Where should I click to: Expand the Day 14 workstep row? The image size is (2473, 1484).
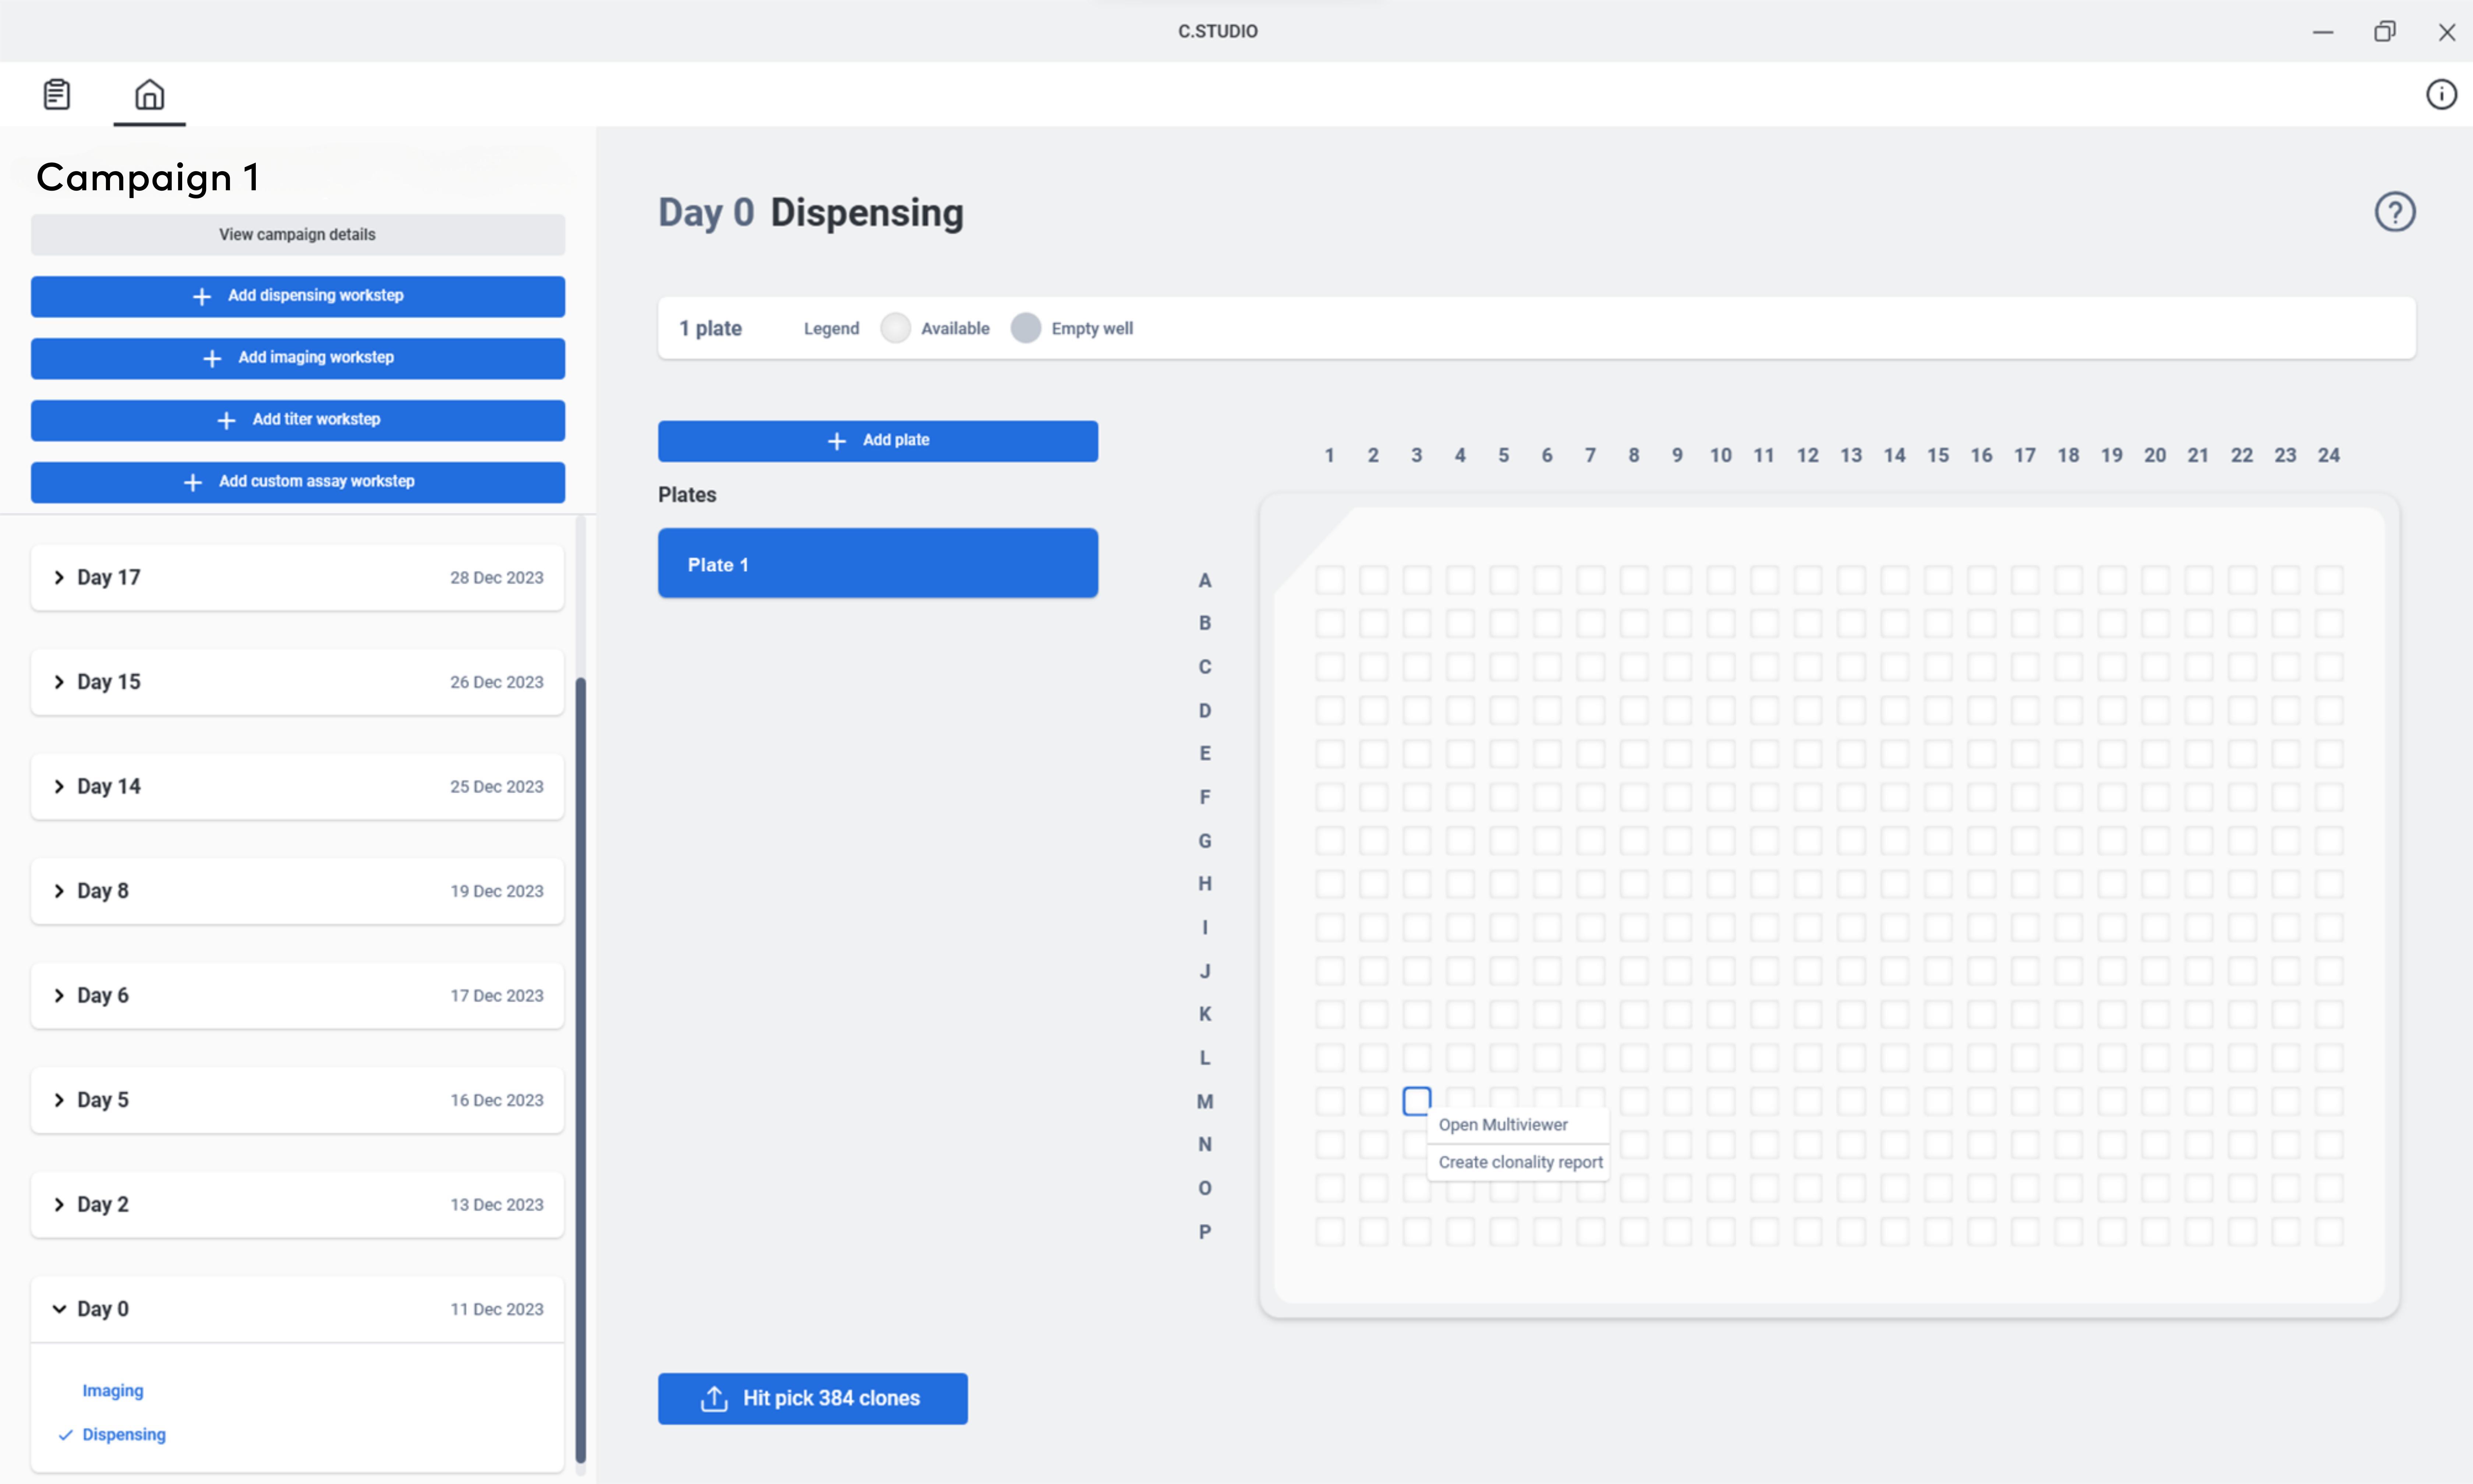297,786
